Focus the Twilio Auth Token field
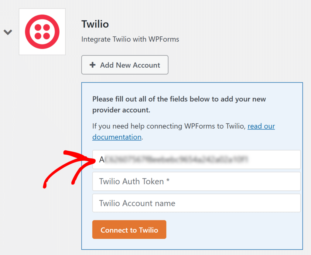Image resolution: width=311 pixels, height=255 pixels. pos(197,181)
